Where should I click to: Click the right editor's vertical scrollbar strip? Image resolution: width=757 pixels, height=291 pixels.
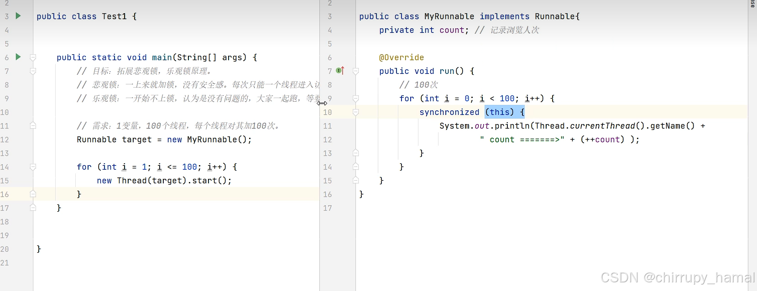click(x=752, y=145)
